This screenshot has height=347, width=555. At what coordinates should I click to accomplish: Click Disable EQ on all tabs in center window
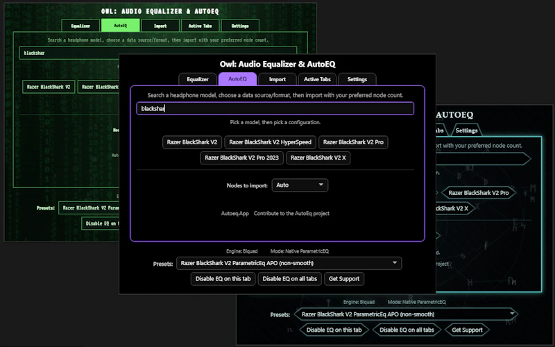[290, 279]
